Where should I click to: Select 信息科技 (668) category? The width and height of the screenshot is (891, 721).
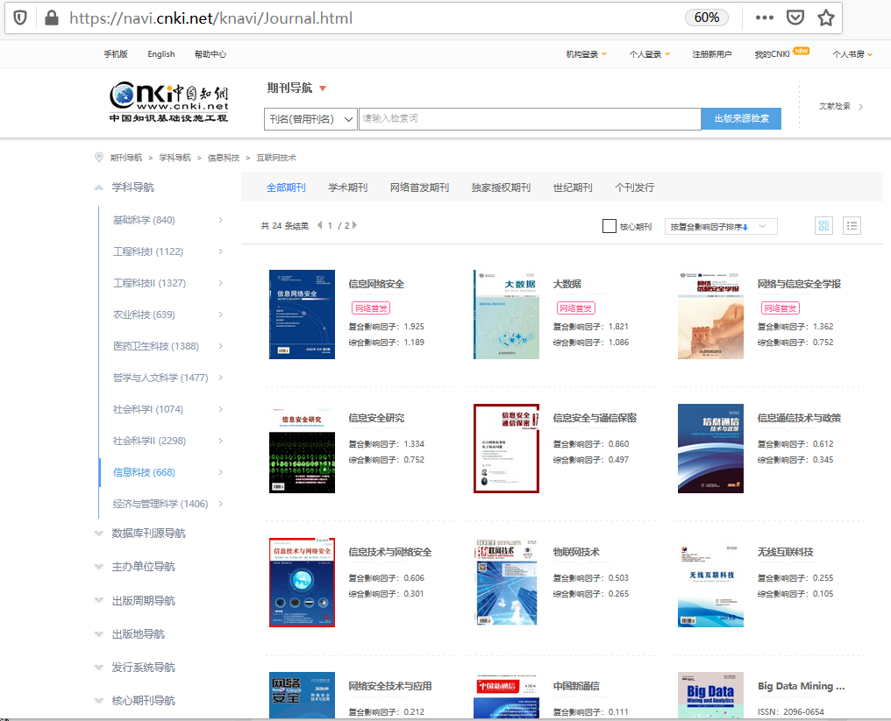[144, 472]
